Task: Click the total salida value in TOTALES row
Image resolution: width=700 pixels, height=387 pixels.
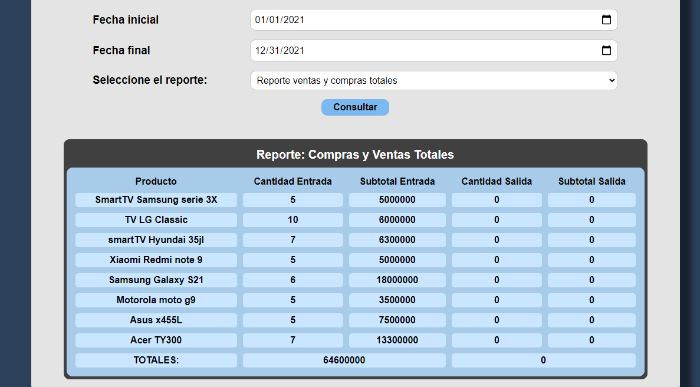Action: coord(543,360)
